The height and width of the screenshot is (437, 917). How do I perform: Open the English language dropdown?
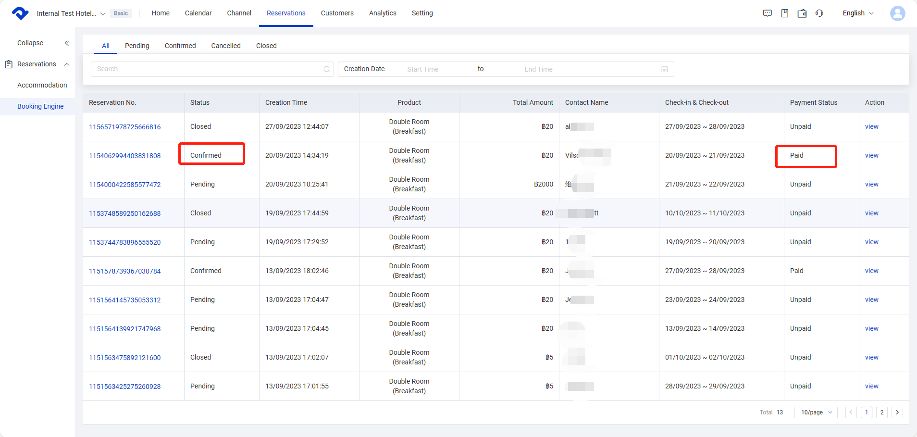pos(858,13)
